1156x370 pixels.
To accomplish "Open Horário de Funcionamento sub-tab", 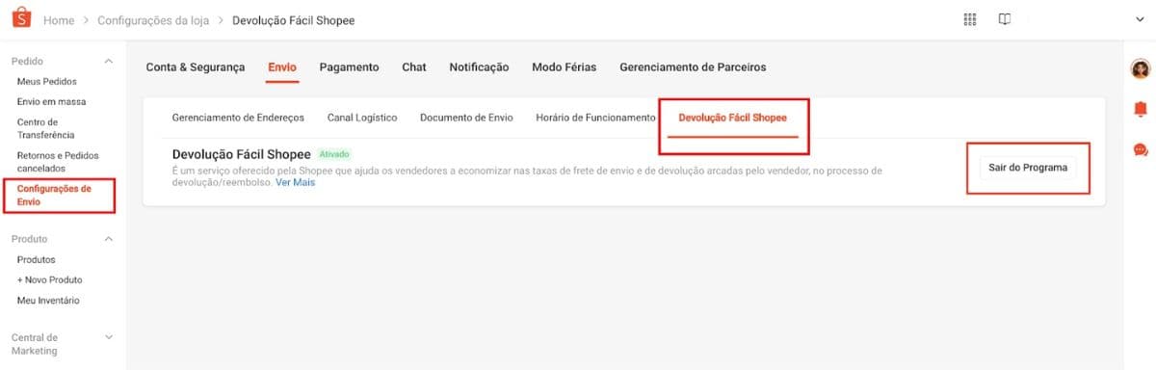I will [595, 118].
